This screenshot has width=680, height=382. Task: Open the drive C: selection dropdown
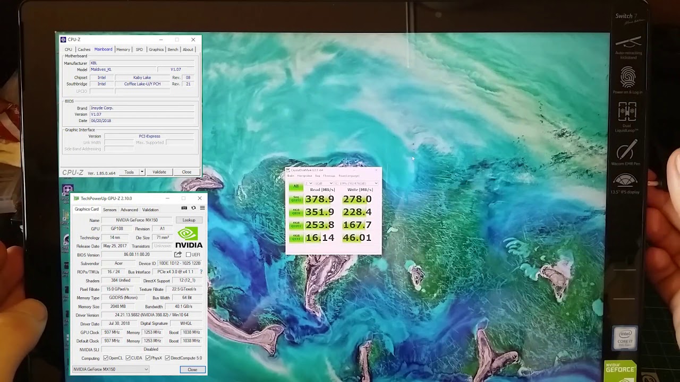pyautogui.click(x=356, y=184)
